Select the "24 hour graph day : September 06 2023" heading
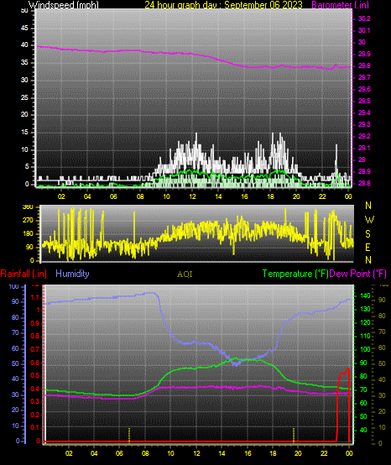Screen dimensions: 391x465 coord(223,5)
